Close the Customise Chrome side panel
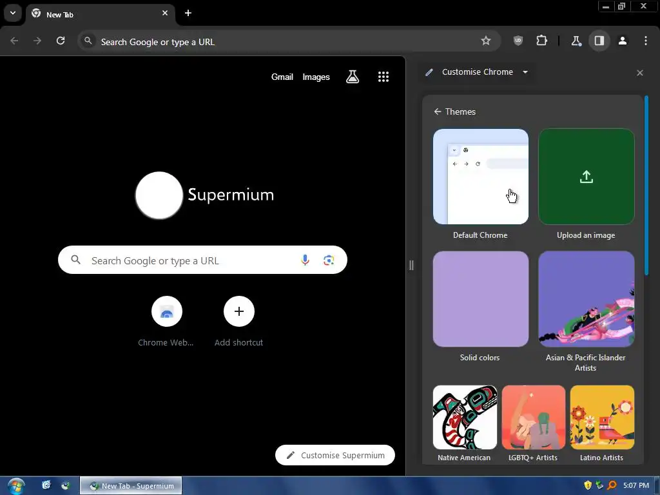 [640, 73]
